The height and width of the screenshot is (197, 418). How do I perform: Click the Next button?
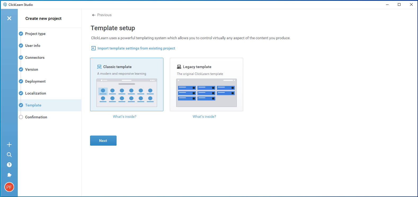[103, 141]
